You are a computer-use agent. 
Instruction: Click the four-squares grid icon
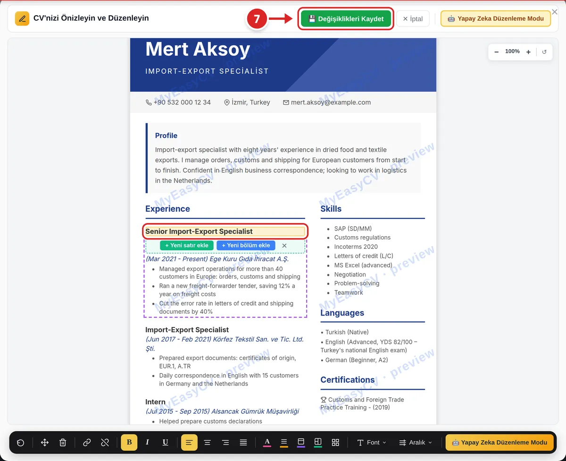(x=335, y=443)
